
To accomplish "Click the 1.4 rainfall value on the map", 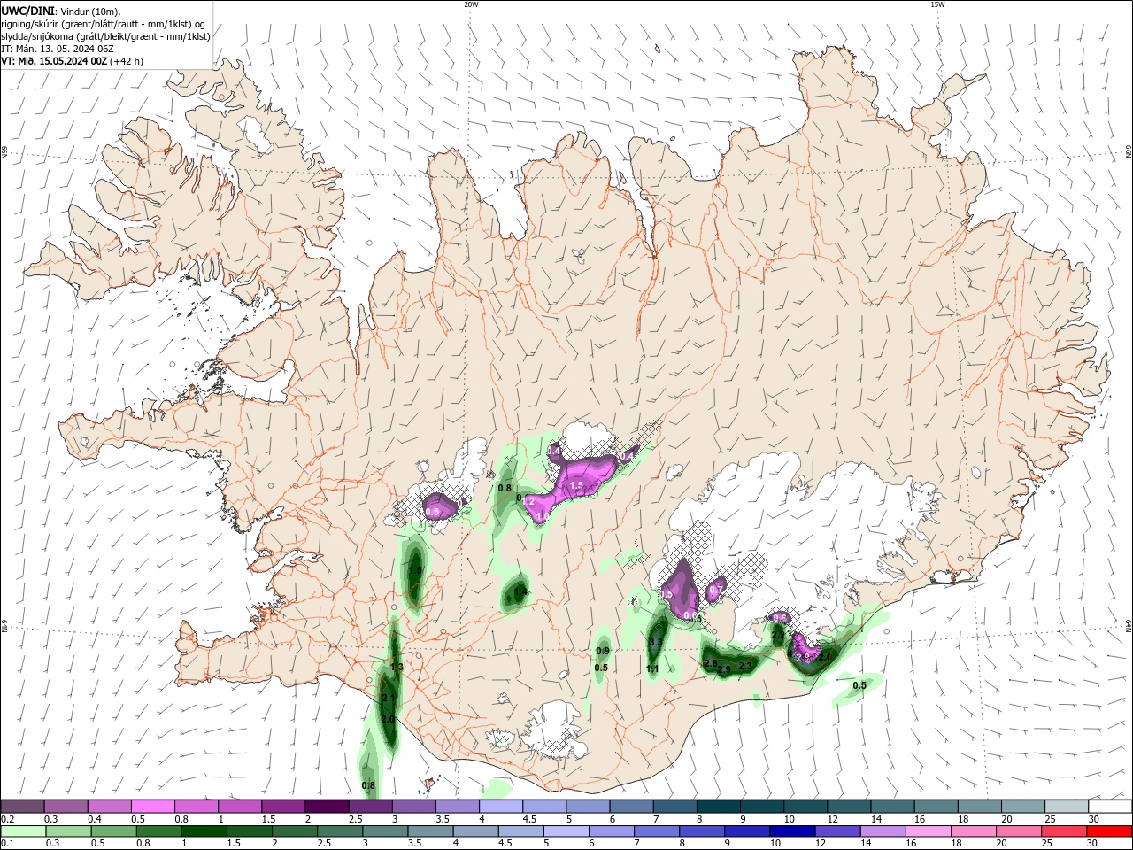I will point(520,591).
